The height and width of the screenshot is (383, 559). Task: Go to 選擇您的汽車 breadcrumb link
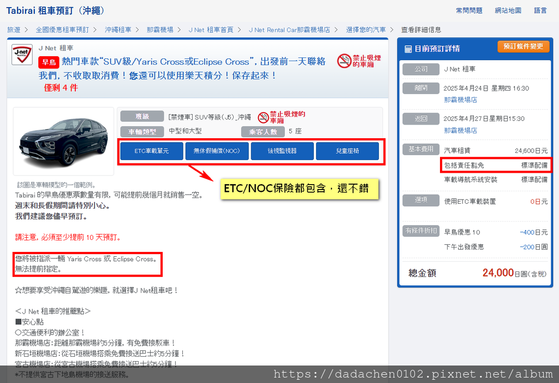point(366,30)
